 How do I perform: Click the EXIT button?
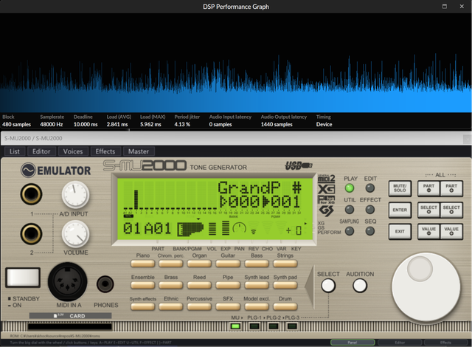[x=400, y=231]
